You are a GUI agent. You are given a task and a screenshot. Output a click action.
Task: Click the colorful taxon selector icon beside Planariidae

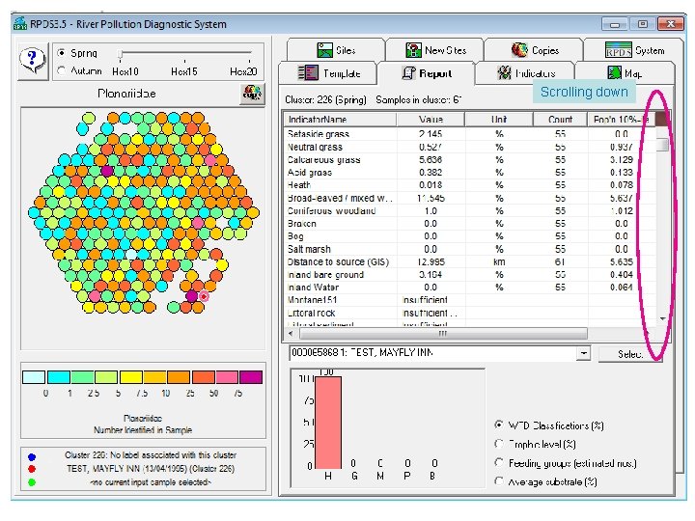click(252, 94)
